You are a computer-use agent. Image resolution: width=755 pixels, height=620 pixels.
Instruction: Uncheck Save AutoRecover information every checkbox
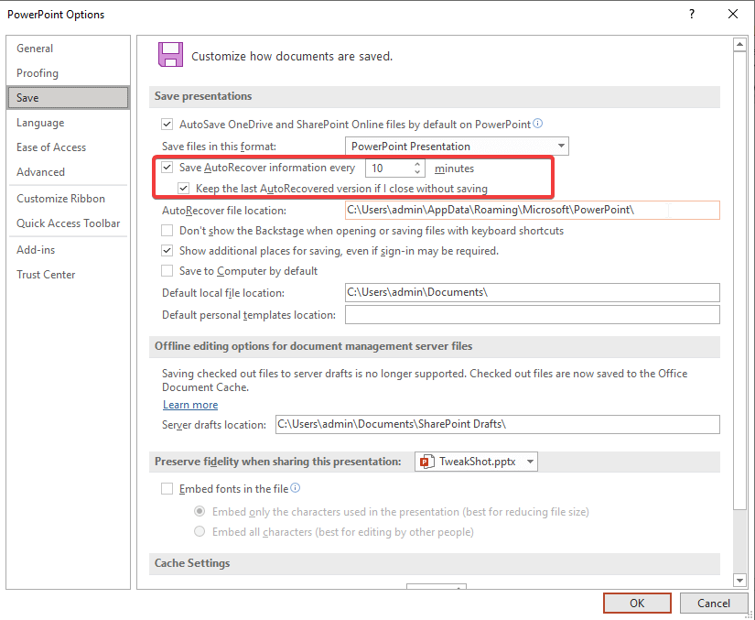pyautogui.click(x=167, y=168)
